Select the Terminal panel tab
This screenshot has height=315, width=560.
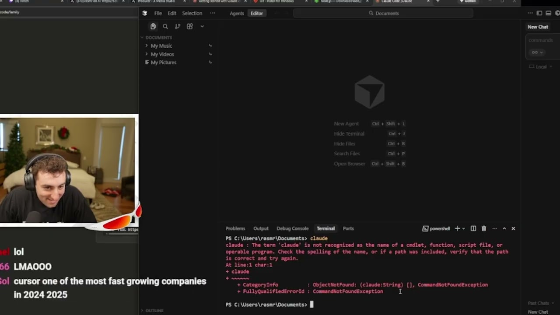coord(325,228)
